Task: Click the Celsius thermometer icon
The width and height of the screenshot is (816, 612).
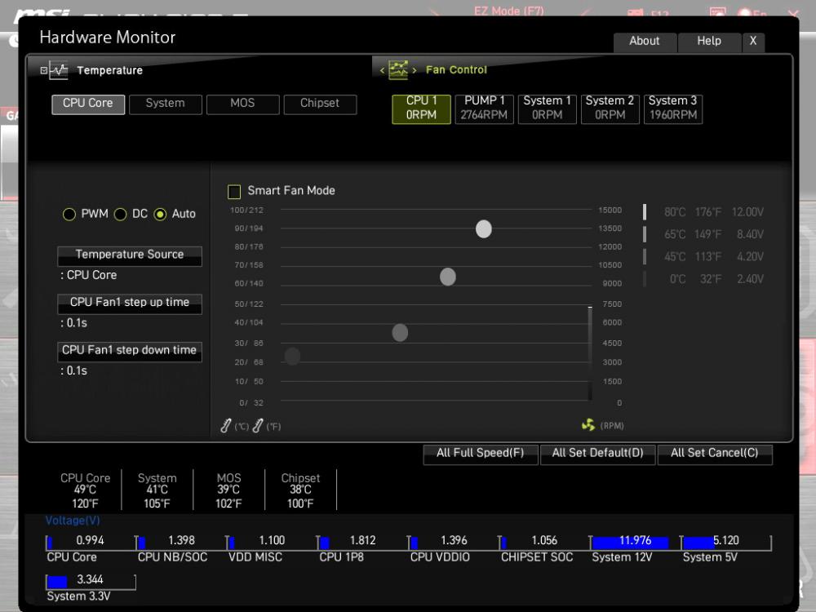Action: coord(226,426)
